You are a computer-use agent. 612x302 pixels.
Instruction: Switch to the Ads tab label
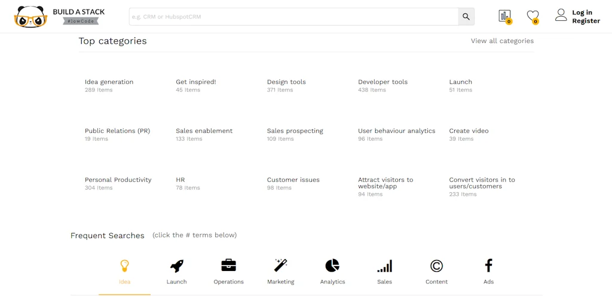489,282
